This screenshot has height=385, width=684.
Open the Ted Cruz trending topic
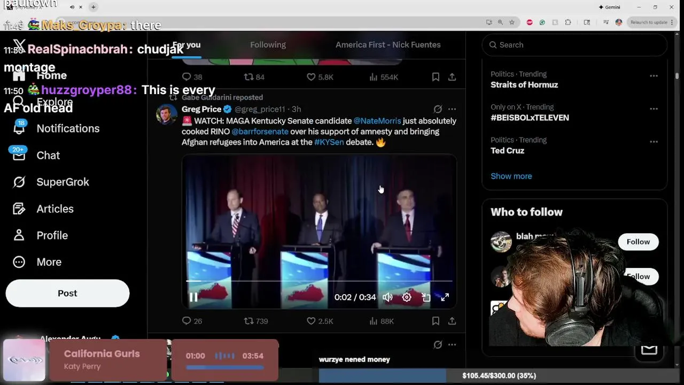(x=507, y=151)
